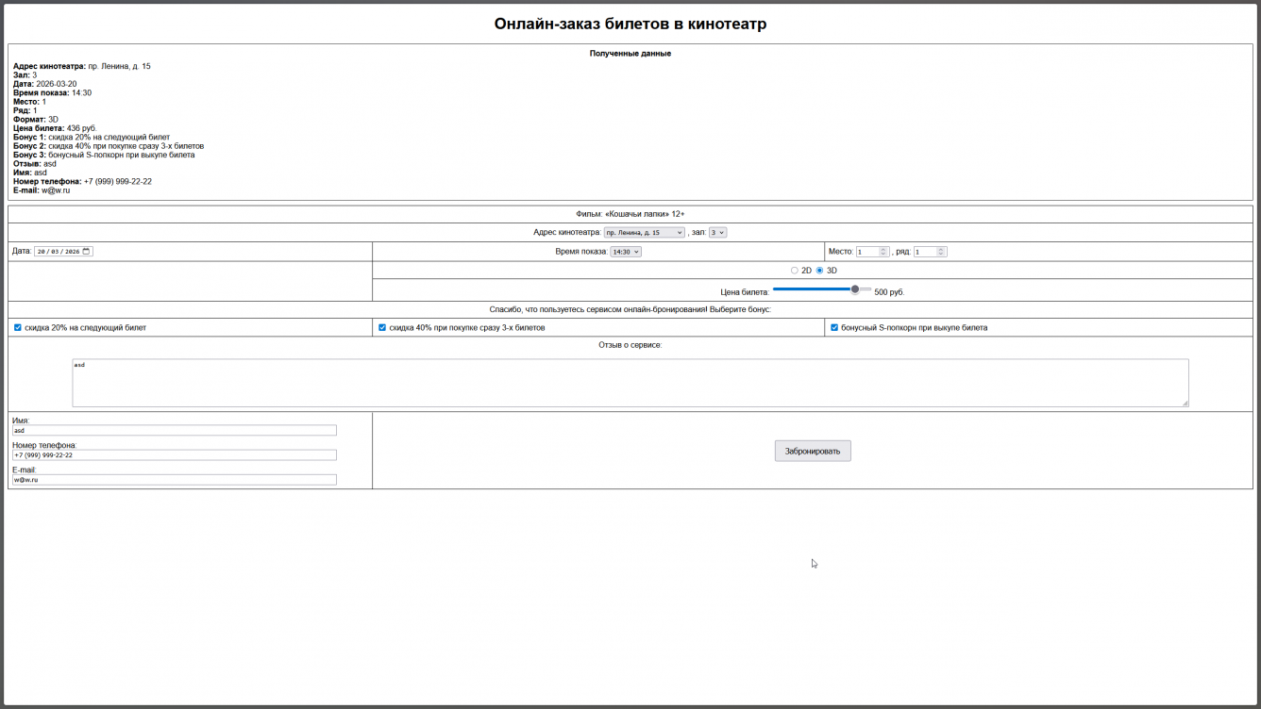
Task: Uncheck the 'бонусный S-попкорн при выкупе билета' checkbox
Action: click(834, 328)
